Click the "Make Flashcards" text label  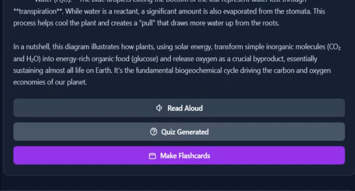coord(185,156)
